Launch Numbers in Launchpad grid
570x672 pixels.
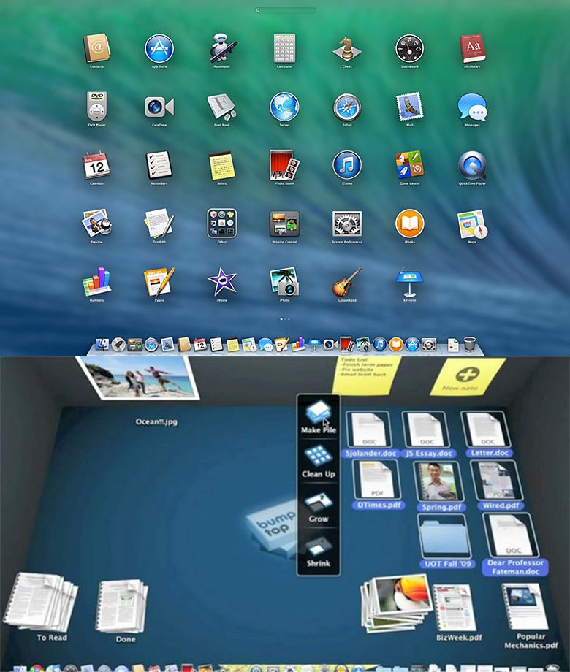click(97, 281)
